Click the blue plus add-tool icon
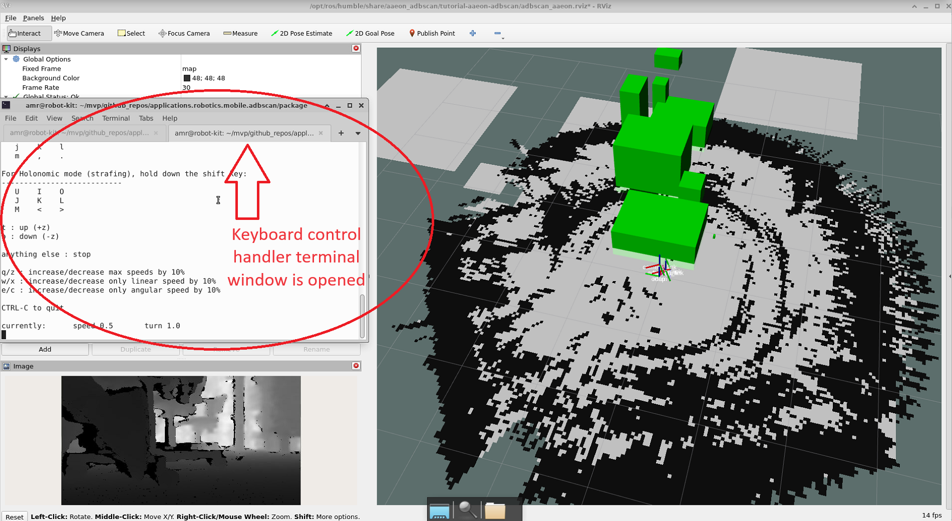The width and height of the screenshot is (952, 521). (x=473, y=34)
